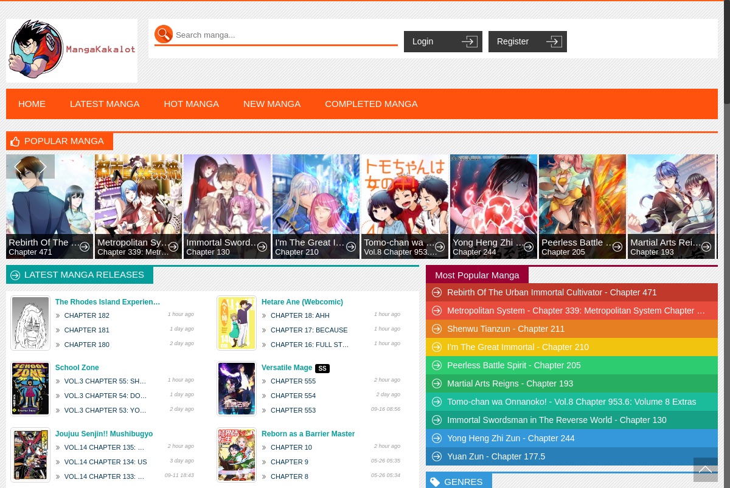Click arrow icon beside Martial Arts Reigns row
The width and height of the screenshot is (730, 488).
pos(437,383)
